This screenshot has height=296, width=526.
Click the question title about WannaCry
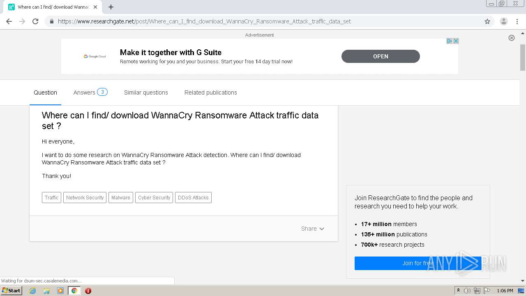(x=180, y=120)
